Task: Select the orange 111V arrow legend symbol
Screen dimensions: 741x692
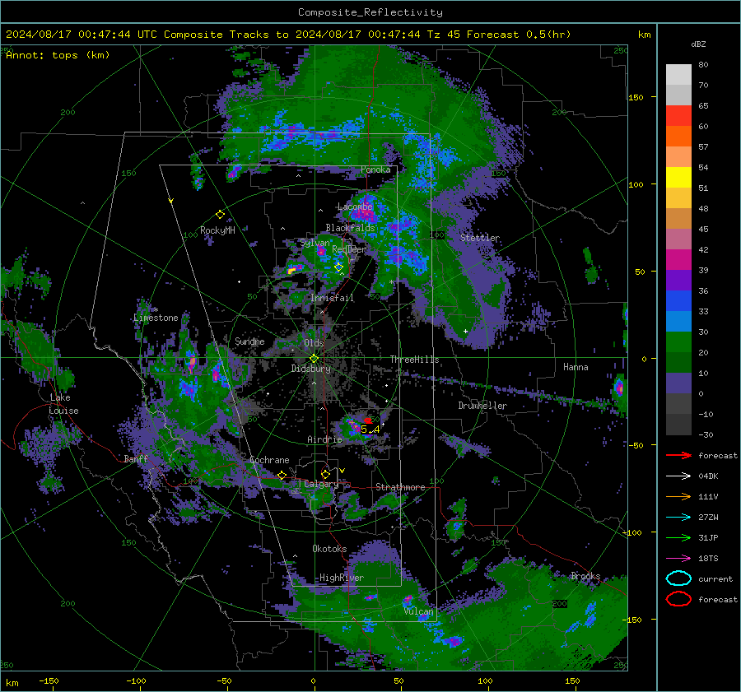Action: 678,496
